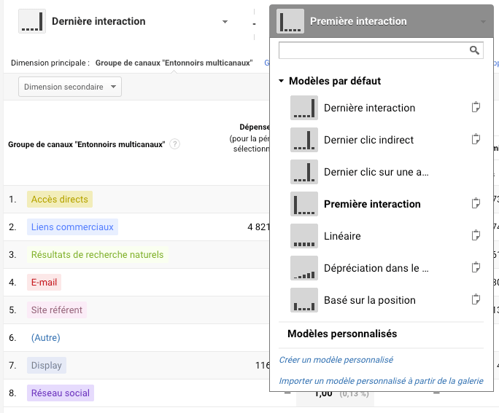This screenshot has width=499, height=413.
Task: Click Importer un modèle personnalisé link
Action: tap(381, 381)
